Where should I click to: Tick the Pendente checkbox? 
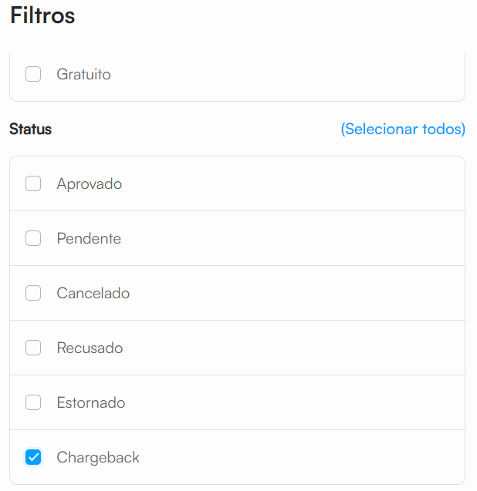[33, 239]
